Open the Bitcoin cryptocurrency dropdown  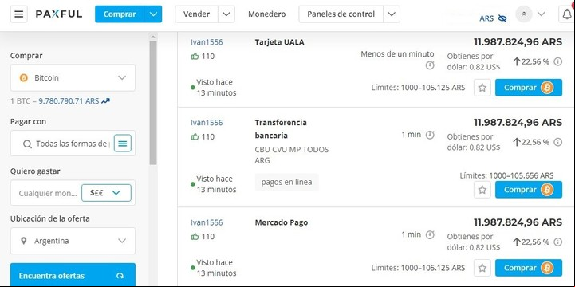[73, 77]
